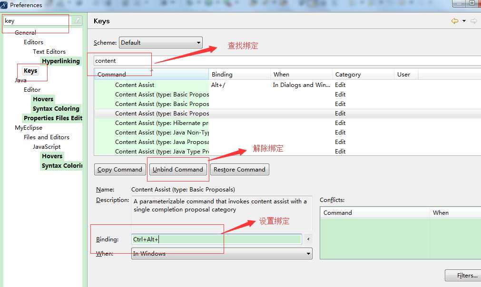Click 'In Dialogs and Win...' When cell
The height and width of the screenshot is (287, 481).
pos(302,85)
